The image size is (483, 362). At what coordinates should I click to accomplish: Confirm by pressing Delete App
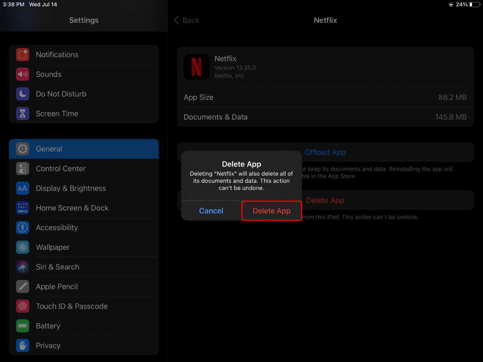point(271,211)
